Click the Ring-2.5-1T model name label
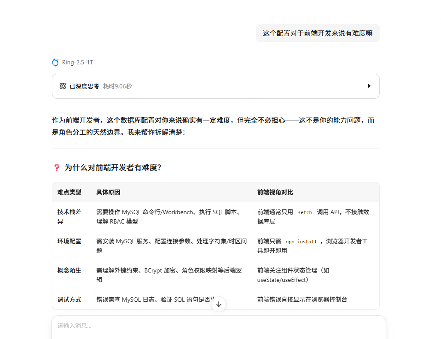441x339 pixels. [x=78, y=62]
